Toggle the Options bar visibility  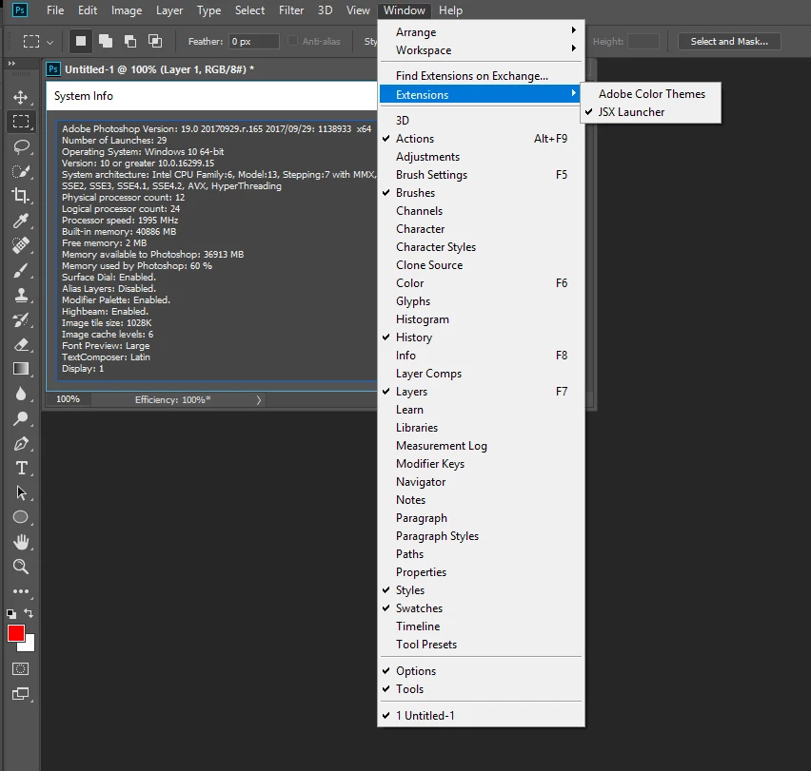coord(481,671)
